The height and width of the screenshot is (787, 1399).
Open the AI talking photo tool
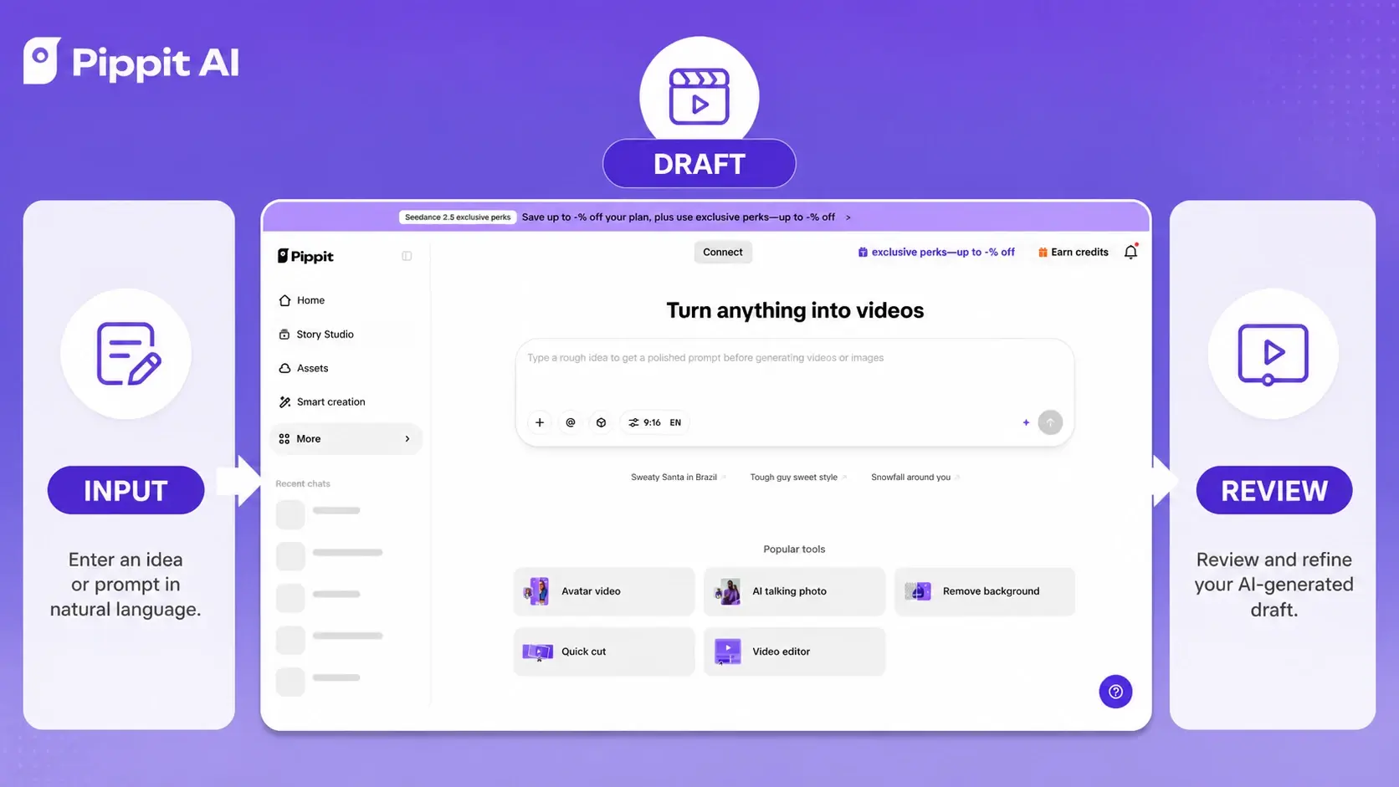click(x=794, y=591)
